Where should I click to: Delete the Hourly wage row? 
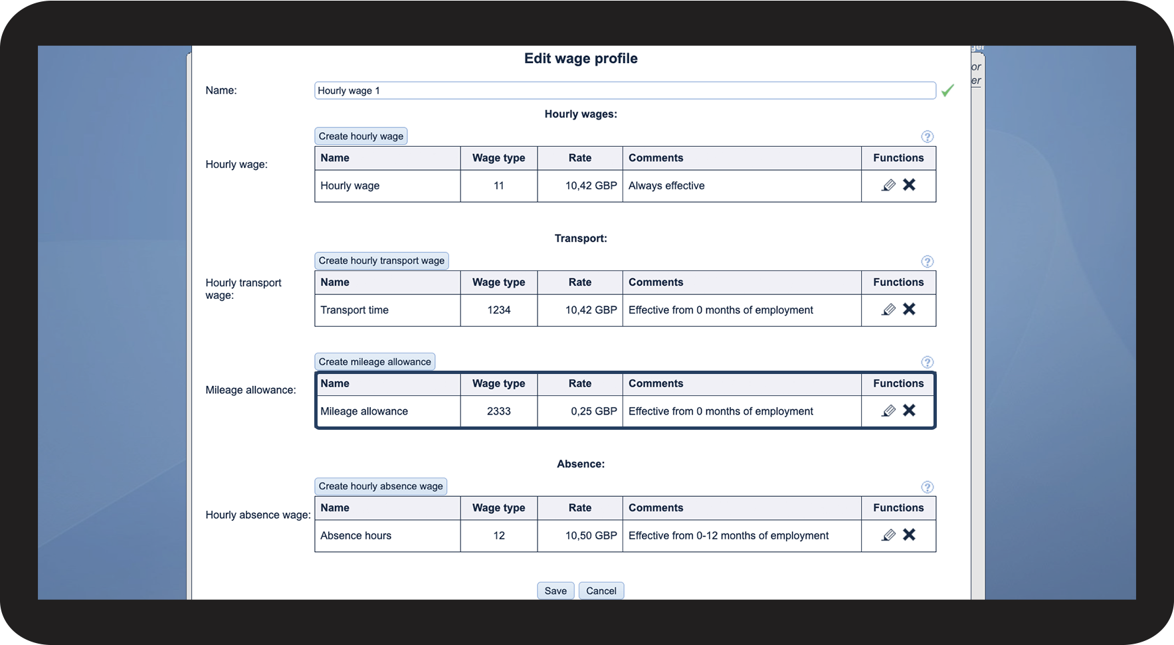[909, 185]
